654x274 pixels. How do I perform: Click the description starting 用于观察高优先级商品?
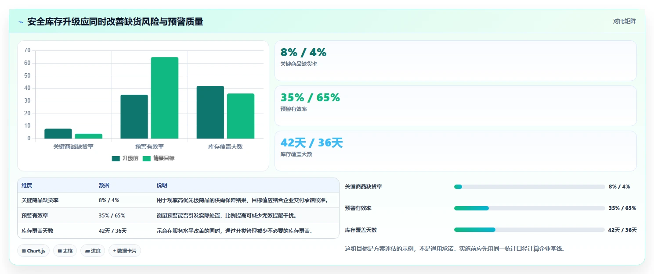[x=242, y=200]
